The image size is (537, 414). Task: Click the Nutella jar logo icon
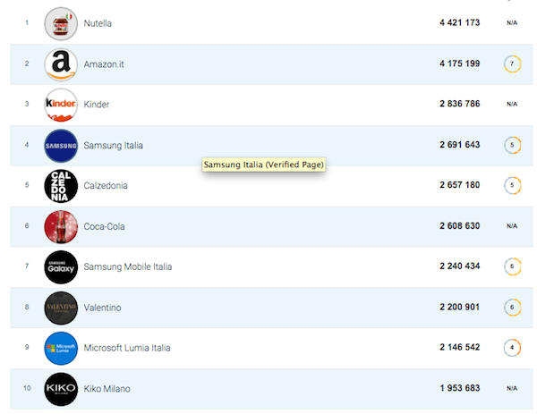pos(61,22)
